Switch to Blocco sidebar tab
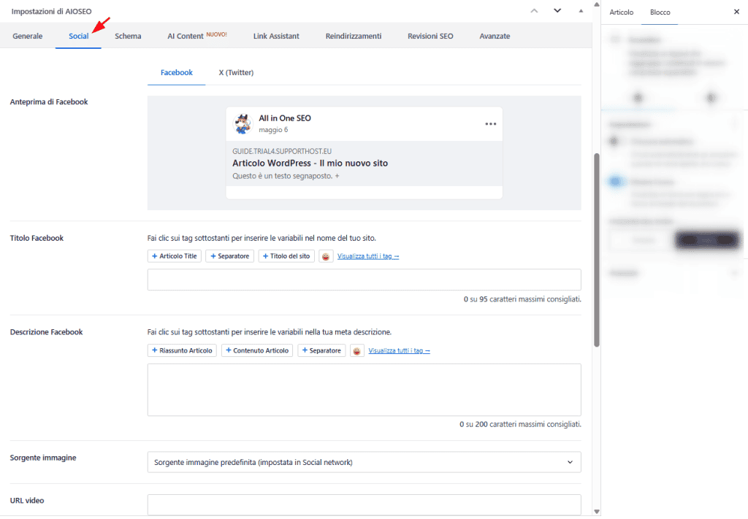 660,12
